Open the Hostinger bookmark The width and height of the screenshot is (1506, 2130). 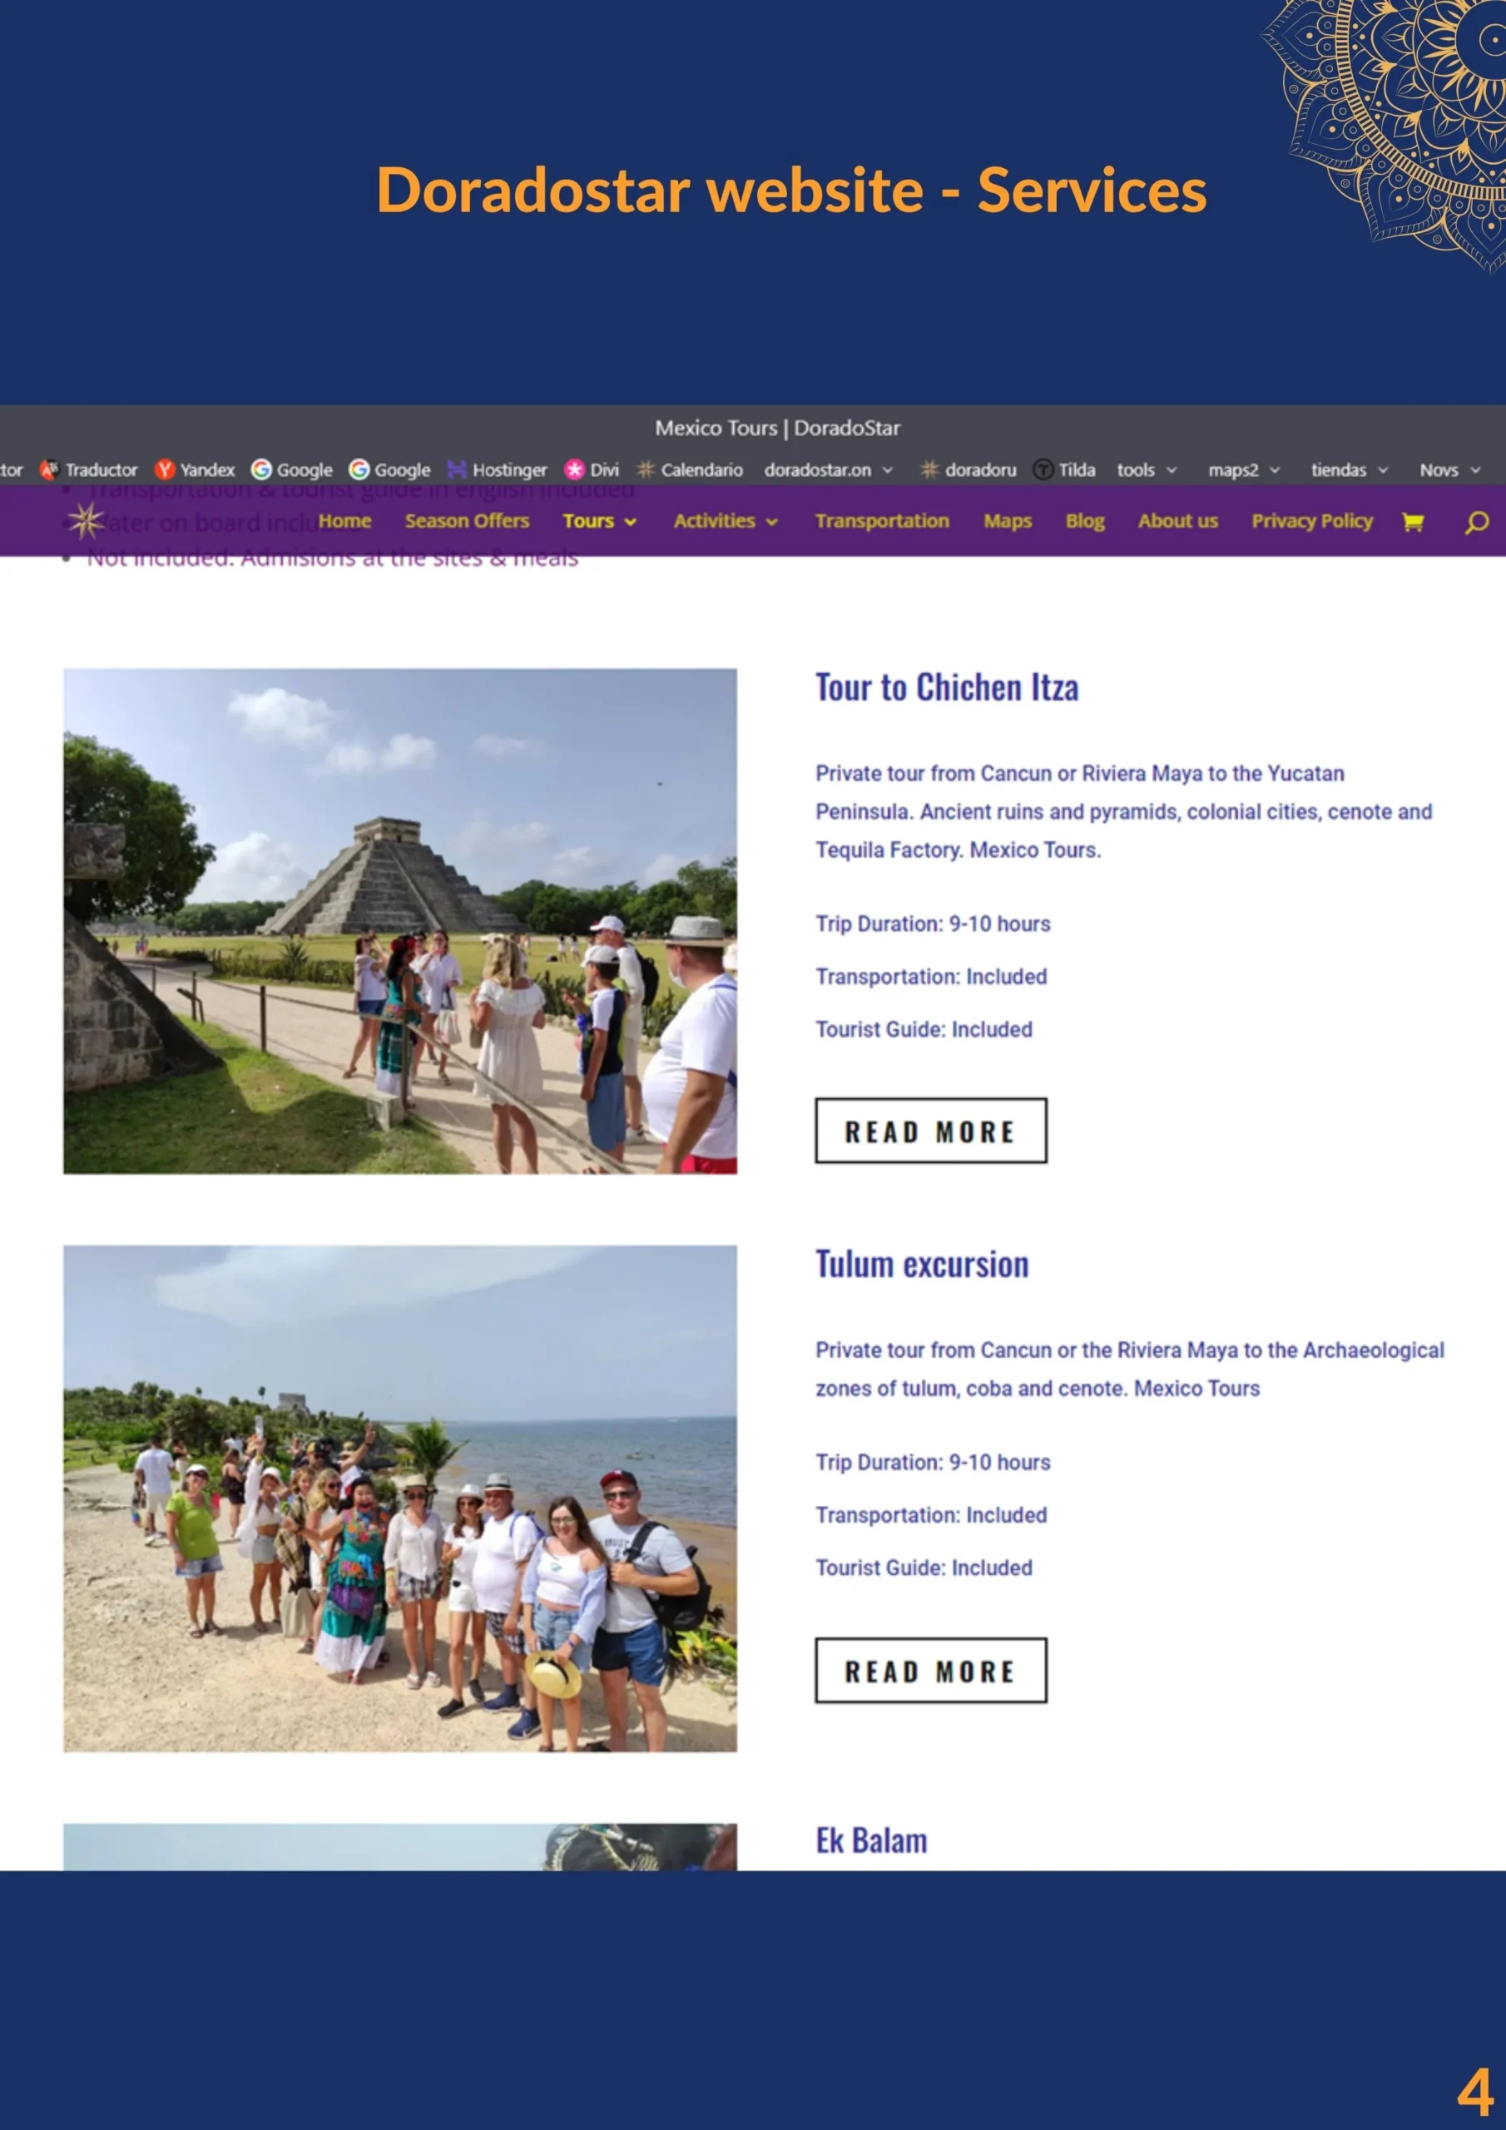tap(498, 469)
